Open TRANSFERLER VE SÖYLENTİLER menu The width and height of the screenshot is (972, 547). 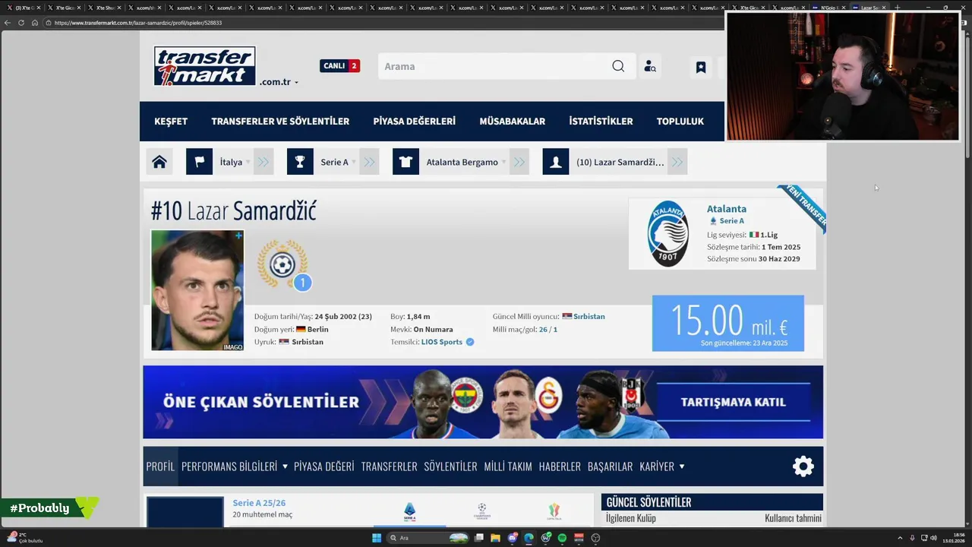click(280, 122)
